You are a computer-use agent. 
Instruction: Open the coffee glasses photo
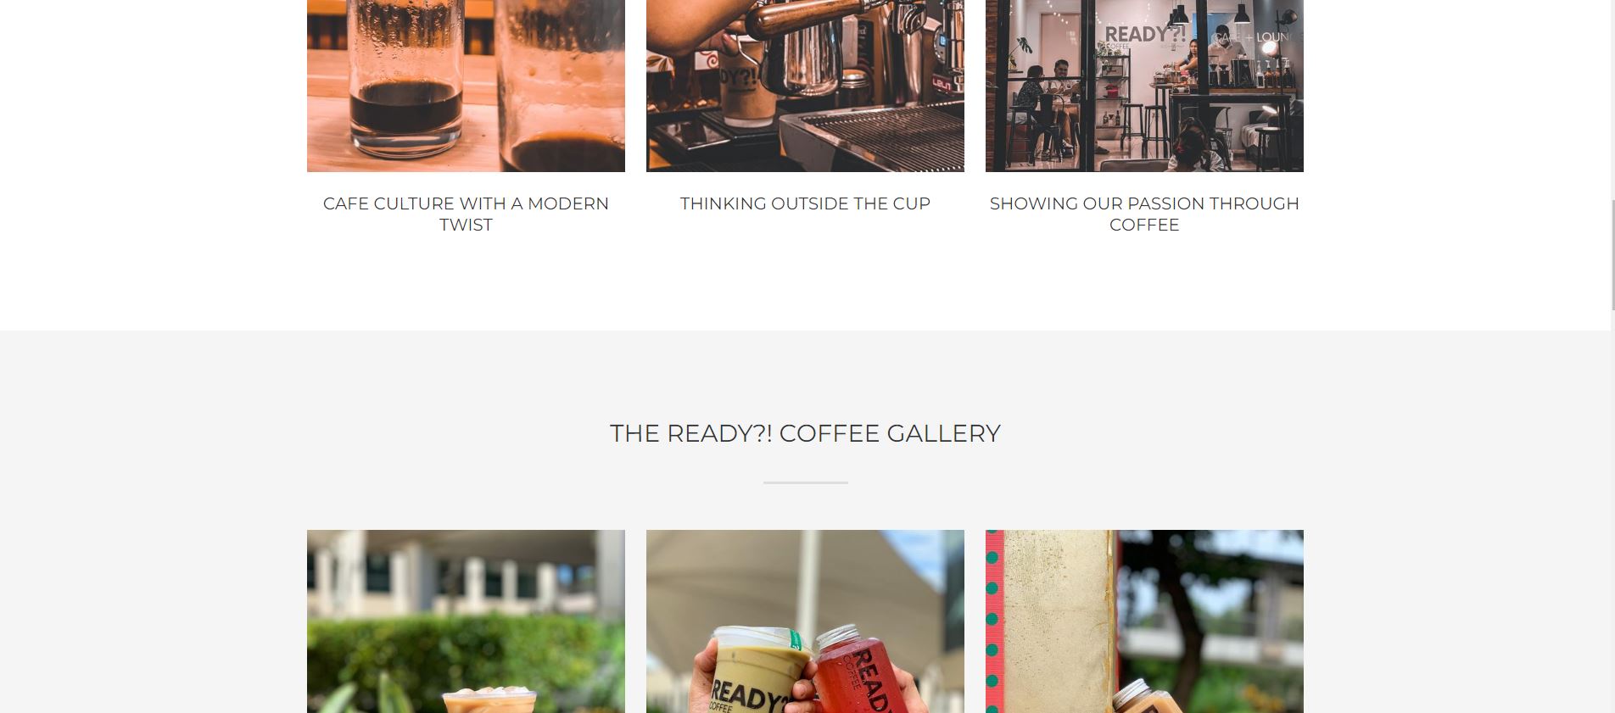click(x=466, y=86)
